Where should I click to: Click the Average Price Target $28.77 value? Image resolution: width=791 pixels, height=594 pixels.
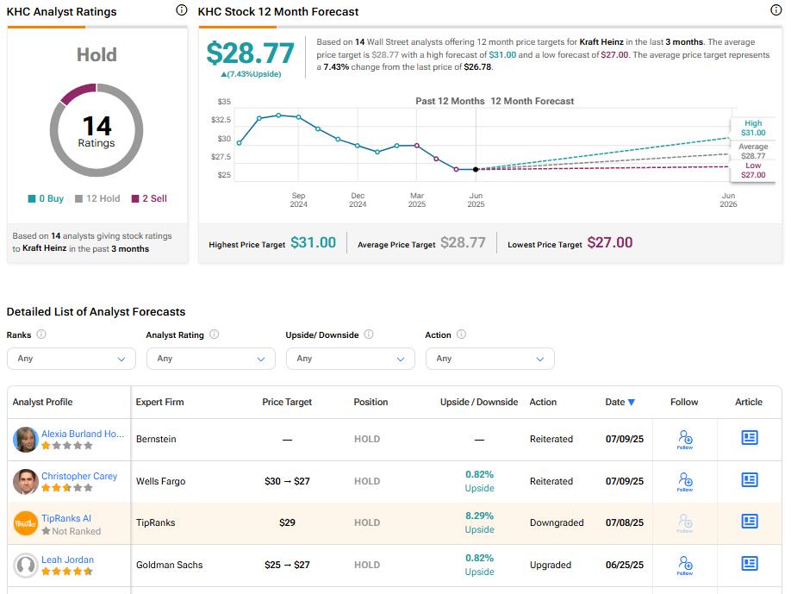point(463,243)
